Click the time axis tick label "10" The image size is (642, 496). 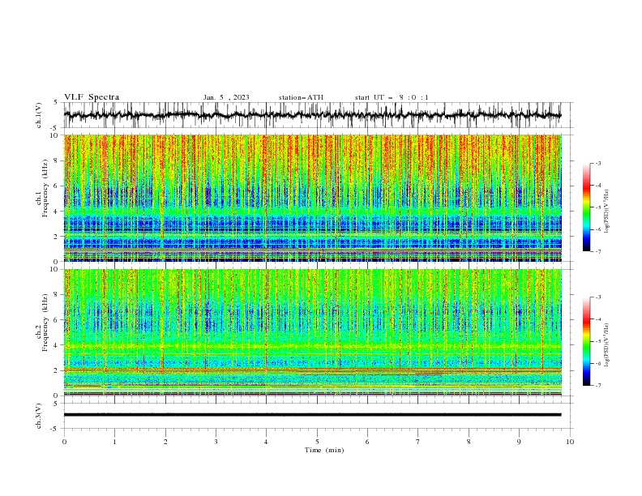570,442
